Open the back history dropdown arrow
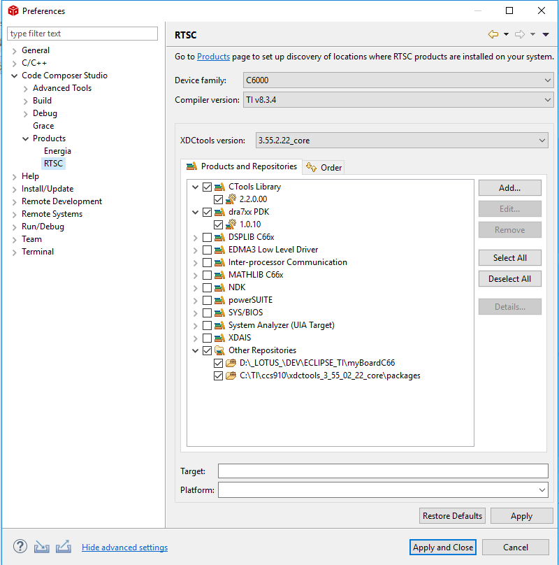Screen dimensions: 559x565 pos(506,34)
